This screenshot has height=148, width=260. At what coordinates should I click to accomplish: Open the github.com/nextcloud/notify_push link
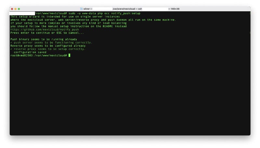[x=45, y=30]
